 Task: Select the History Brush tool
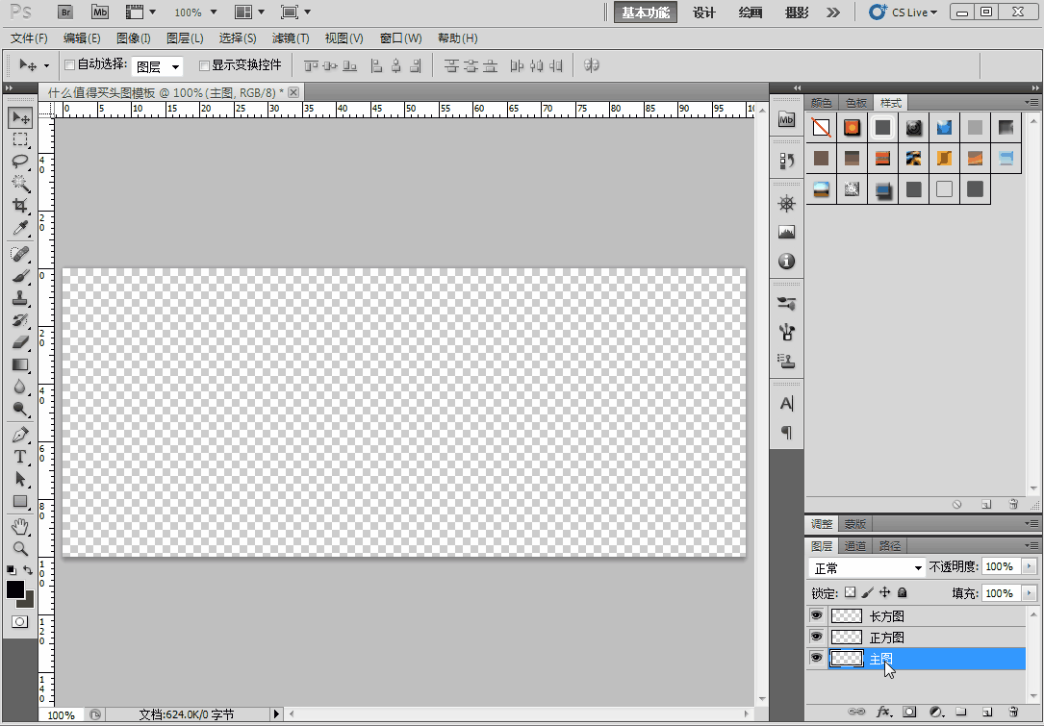20,320
